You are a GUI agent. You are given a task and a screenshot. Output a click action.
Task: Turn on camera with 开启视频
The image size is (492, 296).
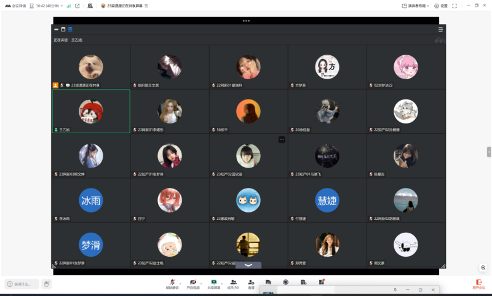tap(193, 282)
